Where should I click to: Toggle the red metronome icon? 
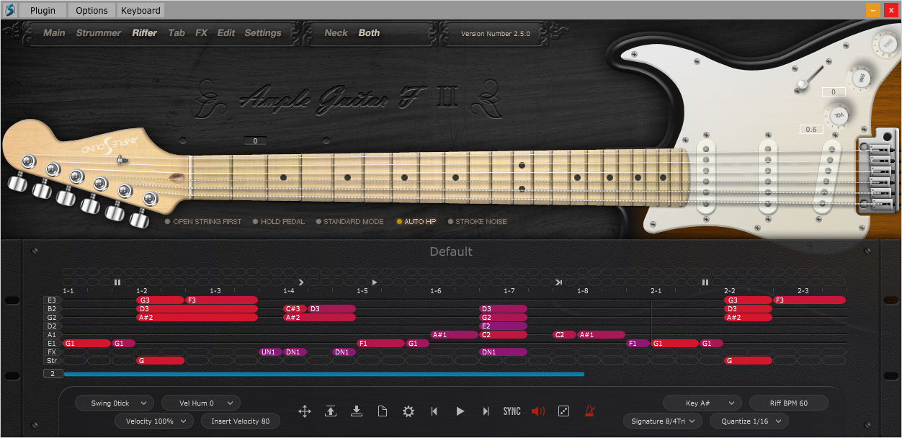click(590, 411)
